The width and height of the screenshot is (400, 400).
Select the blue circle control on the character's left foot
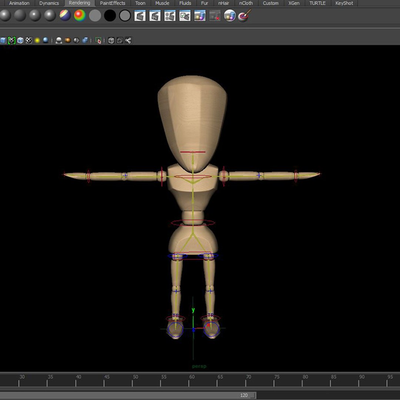(x=212, y=330)
